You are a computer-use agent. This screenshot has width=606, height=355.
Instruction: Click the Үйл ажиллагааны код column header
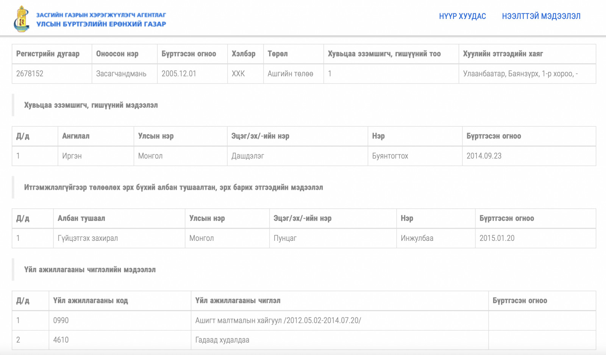(x=91, y=301)
